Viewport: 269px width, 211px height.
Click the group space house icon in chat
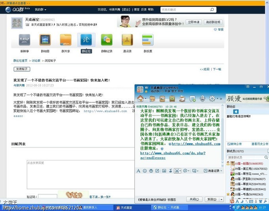[x=140, y=98]
